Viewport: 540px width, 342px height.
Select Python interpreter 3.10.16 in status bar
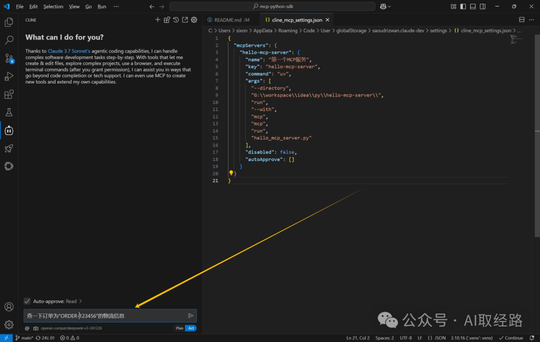tap(472, 338)
